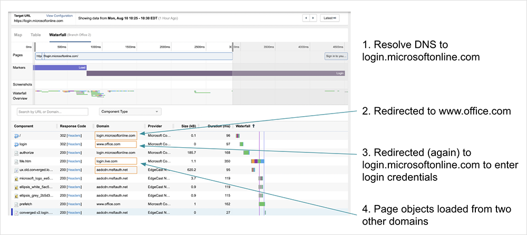
Task: Select the Waterfall tab
Action: click(x=59, y=35)
